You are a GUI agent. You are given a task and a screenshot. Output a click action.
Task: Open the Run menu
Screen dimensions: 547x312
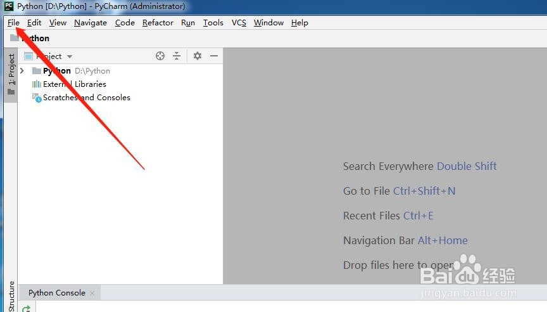pyautogui.click(x=188, y=23)
